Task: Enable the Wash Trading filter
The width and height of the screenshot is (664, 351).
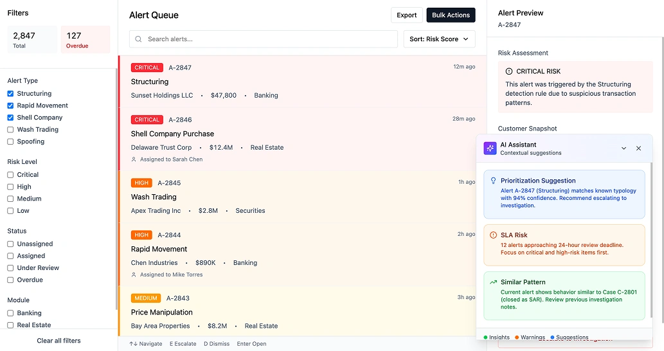Action: [10, 130]
